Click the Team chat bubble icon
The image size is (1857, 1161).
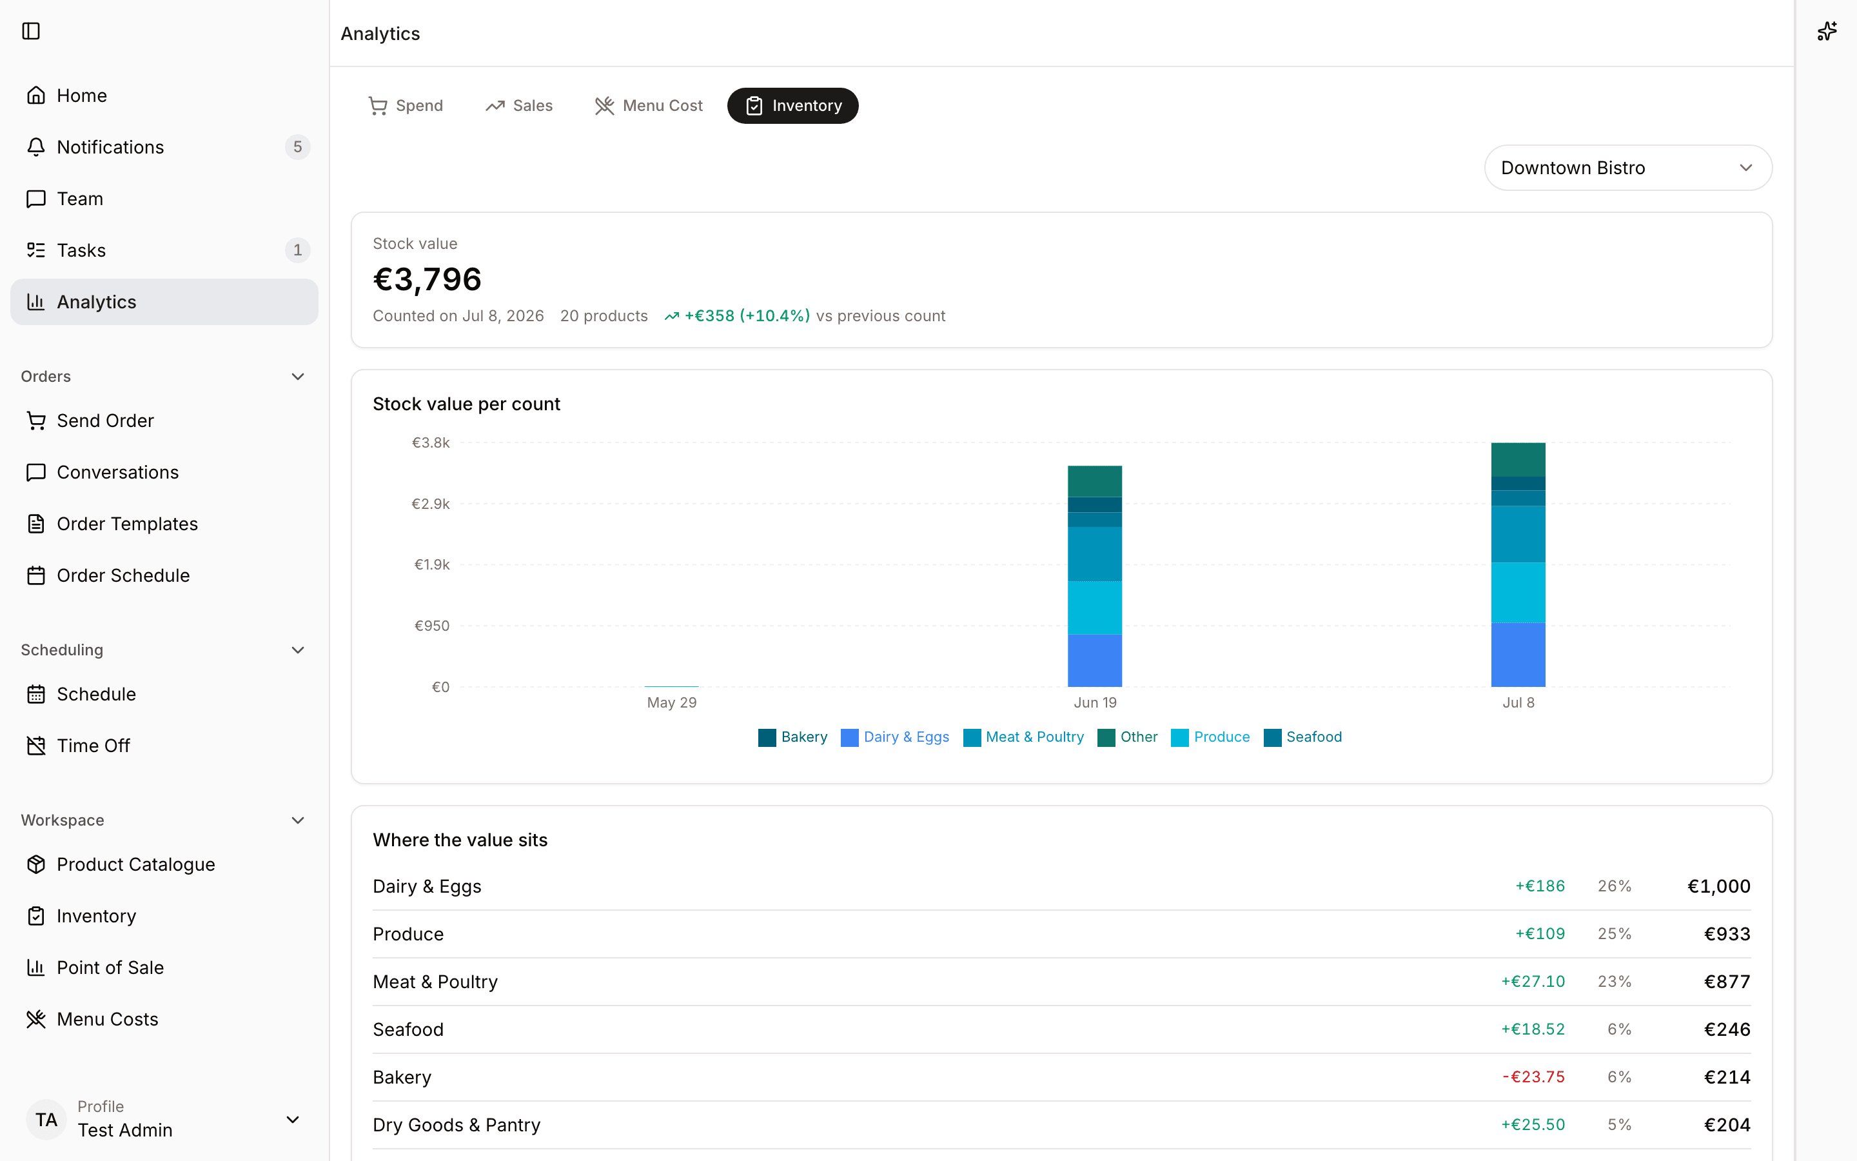coord(36,199)
